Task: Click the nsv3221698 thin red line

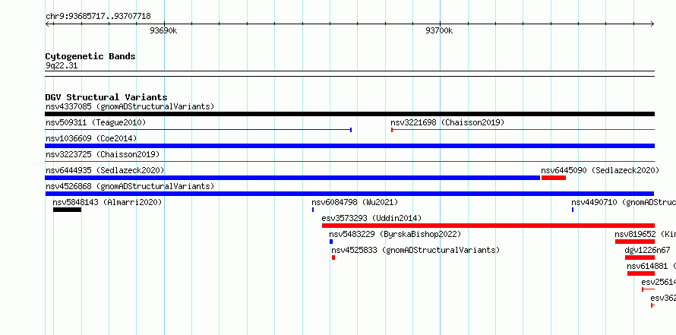Action: tap(523, 130)
